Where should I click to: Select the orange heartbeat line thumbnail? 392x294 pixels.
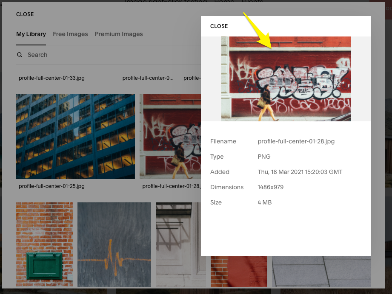(114, 244)
